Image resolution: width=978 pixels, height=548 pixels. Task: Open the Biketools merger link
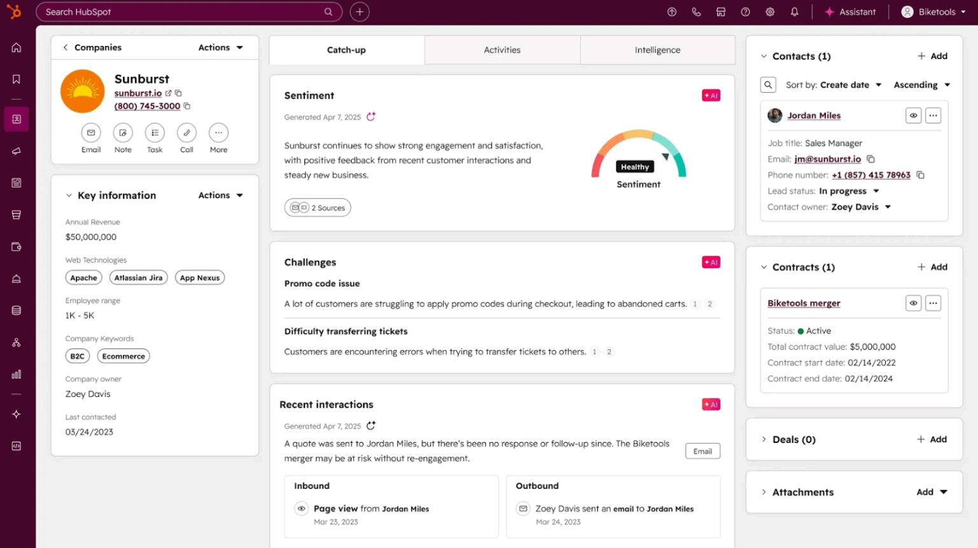804,303
